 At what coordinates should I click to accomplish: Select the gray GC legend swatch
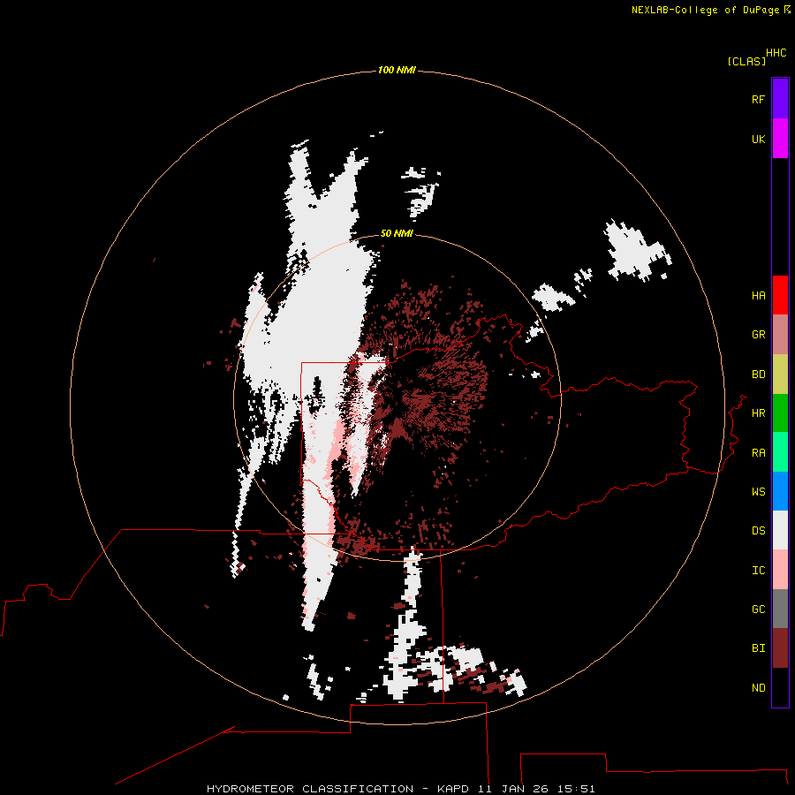(x=780, y=609)
